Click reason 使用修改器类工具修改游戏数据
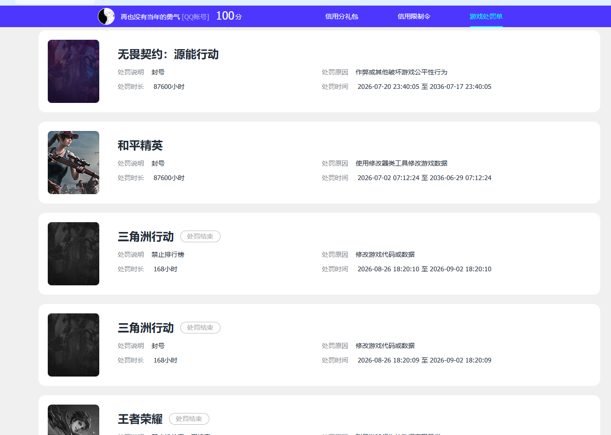This screenshot has height=435, width=611. tap(401, 163)
